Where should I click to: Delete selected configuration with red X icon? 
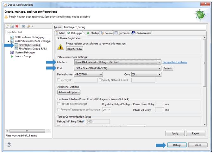pos(17,26)
